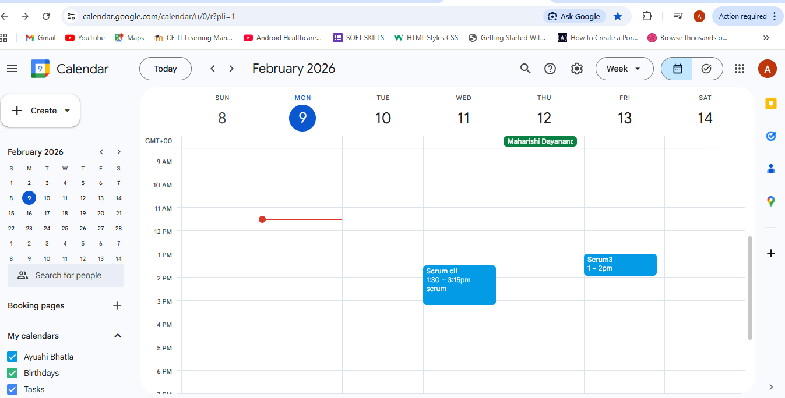Viewport: 785px width, 398px height.
Task: Reload the page in Chrome
Action: tap(46, 16)
